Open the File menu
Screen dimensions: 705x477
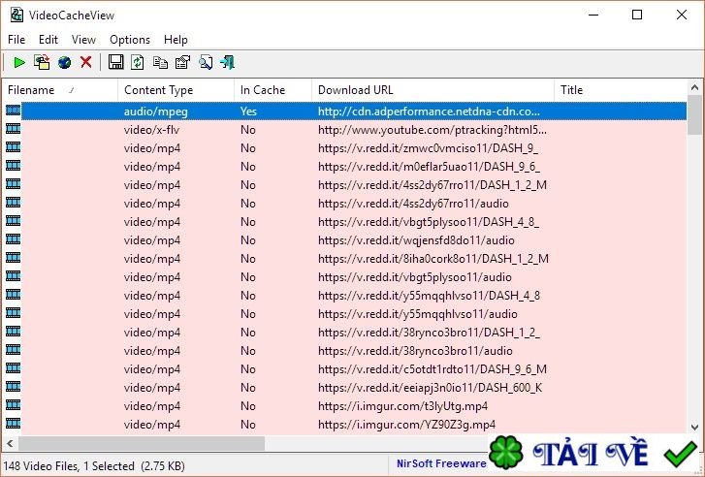tap(16, 40)
